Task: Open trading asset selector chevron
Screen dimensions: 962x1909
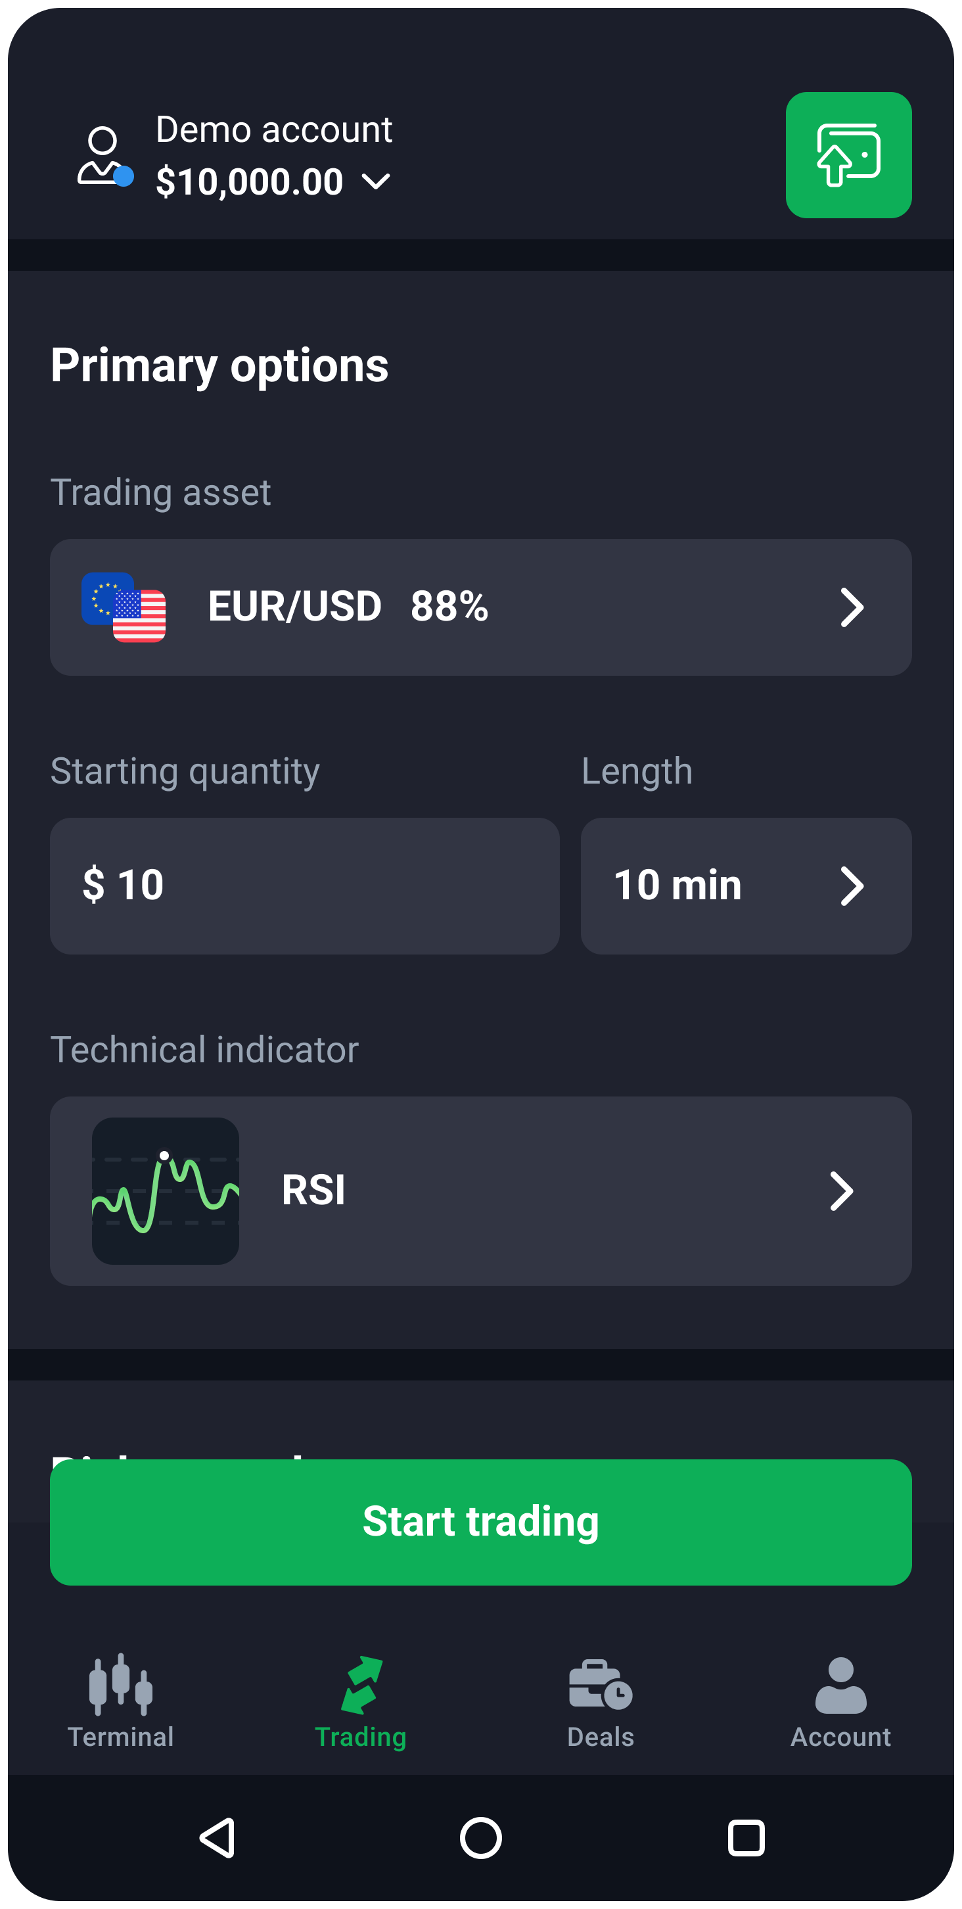Action: tap(852, 607)
